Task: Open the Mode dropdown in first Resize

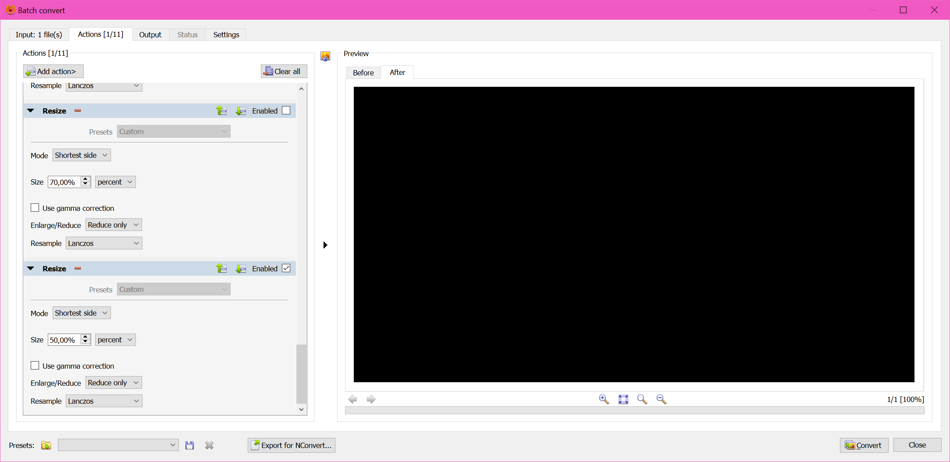Action: click(x=82, y=155)
